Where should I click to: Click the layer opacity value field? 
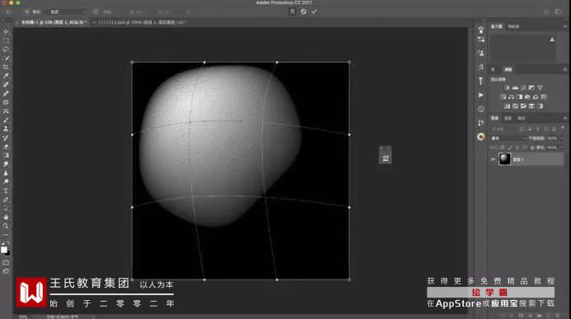(552, 138)
